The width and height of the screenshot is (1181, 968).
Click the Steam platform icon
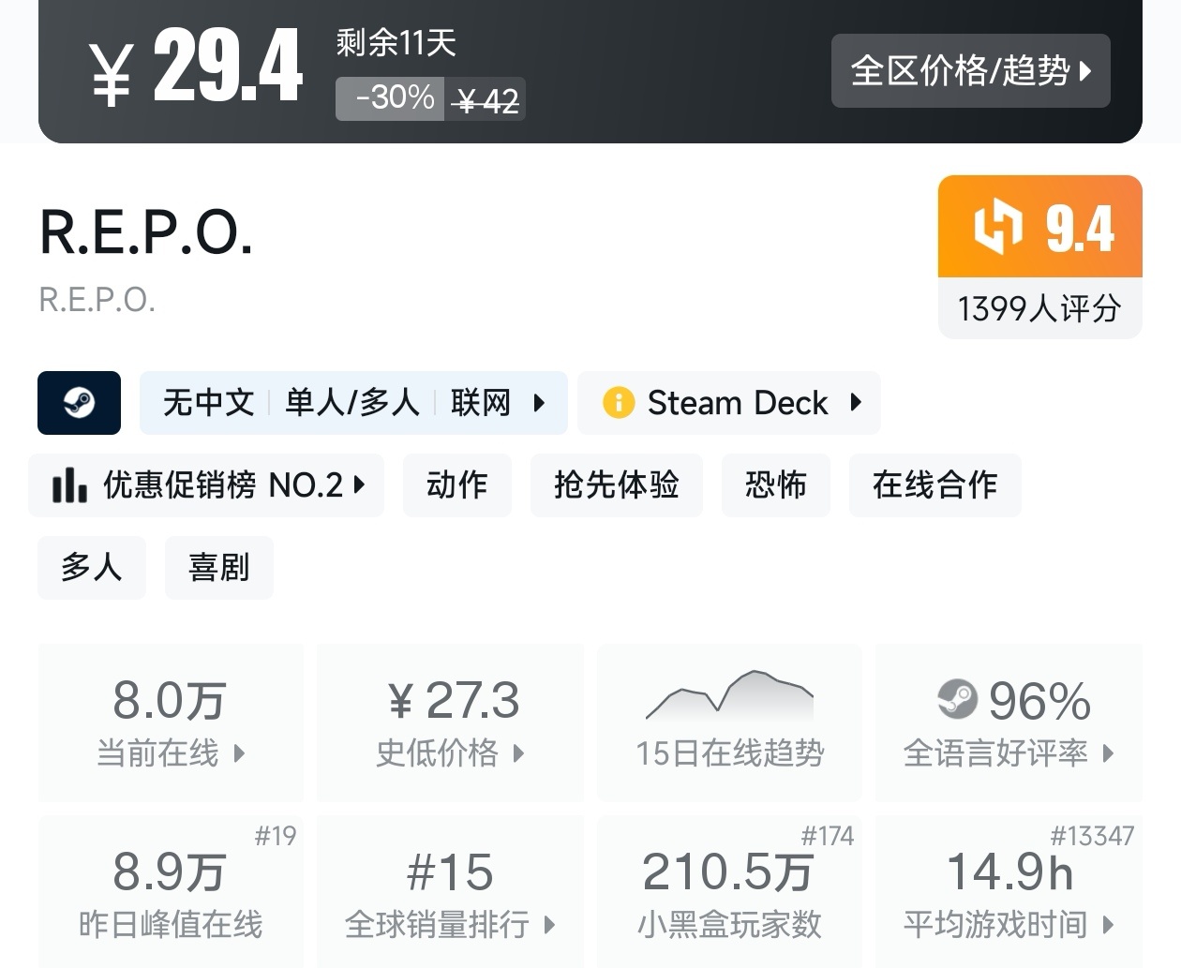click(x=79, y=403)
